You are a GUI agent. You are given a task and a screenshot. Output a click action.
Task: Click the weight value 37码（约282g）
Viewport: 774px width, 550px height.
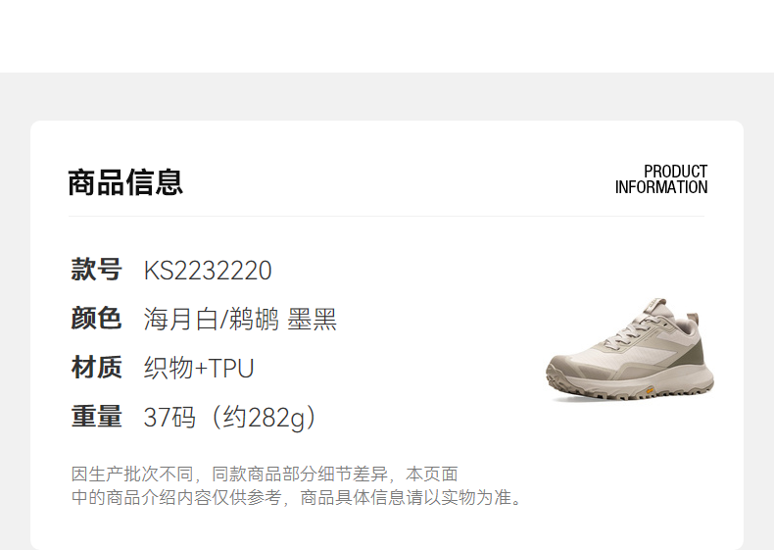point(230,418)
